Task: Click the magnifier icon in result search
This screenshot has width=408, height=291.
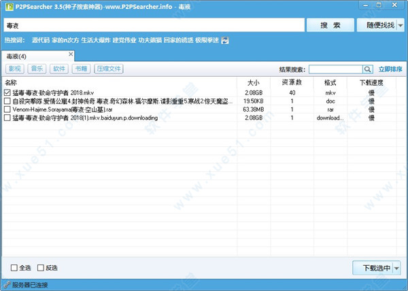Action: coord(367,69)
